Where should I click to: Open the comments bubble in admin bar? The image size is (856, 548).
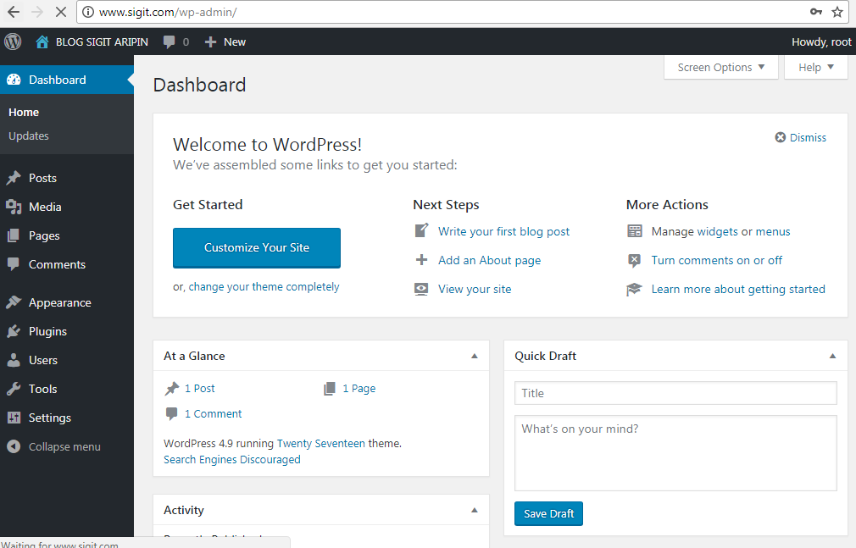[x=170, y=42]
